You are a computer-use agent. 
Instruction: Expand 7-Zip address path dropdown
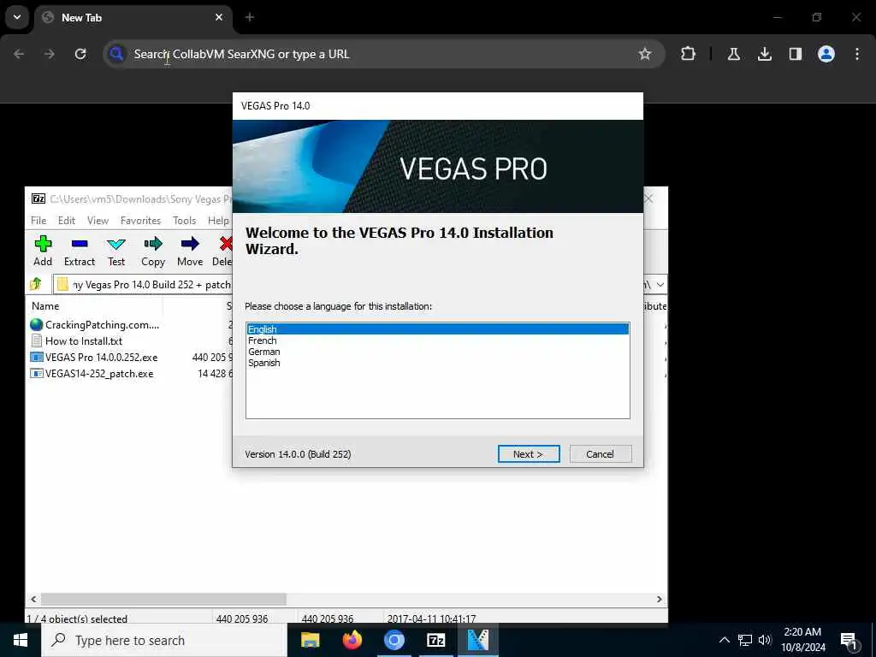click(660, 284)
